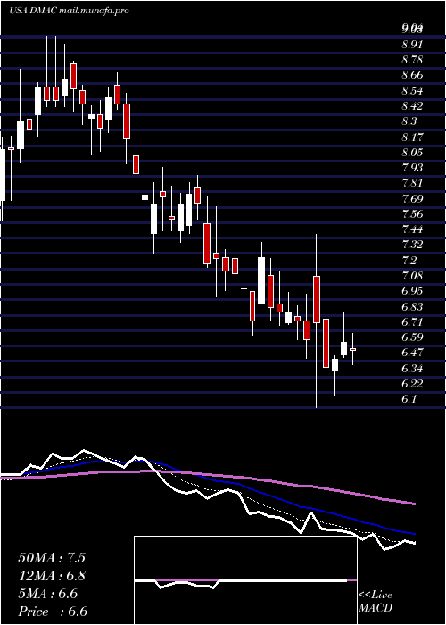Click the 6.95 price axis label

point(412,291)
